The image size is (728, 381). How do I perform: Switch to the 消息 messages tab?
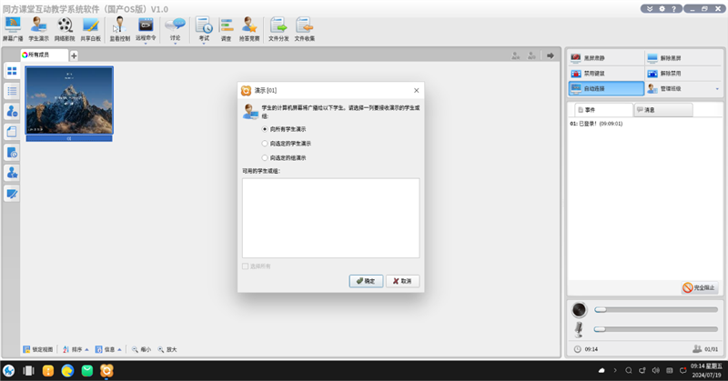(x=663, y=110)
